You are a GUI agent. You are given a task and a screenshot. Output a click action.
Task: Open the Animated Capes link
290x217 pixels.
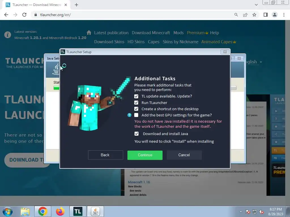pyautogui.click(x=219, y=42)
